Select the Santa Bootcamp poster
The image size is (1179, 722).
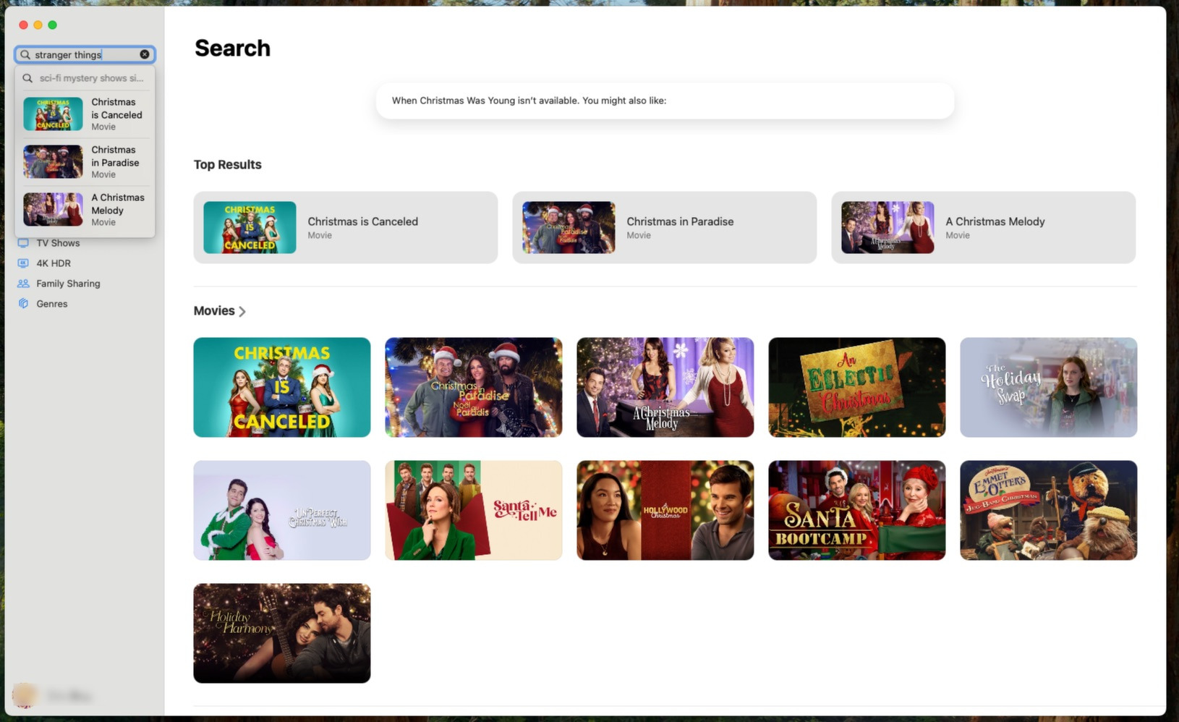(x=856, y=510)
